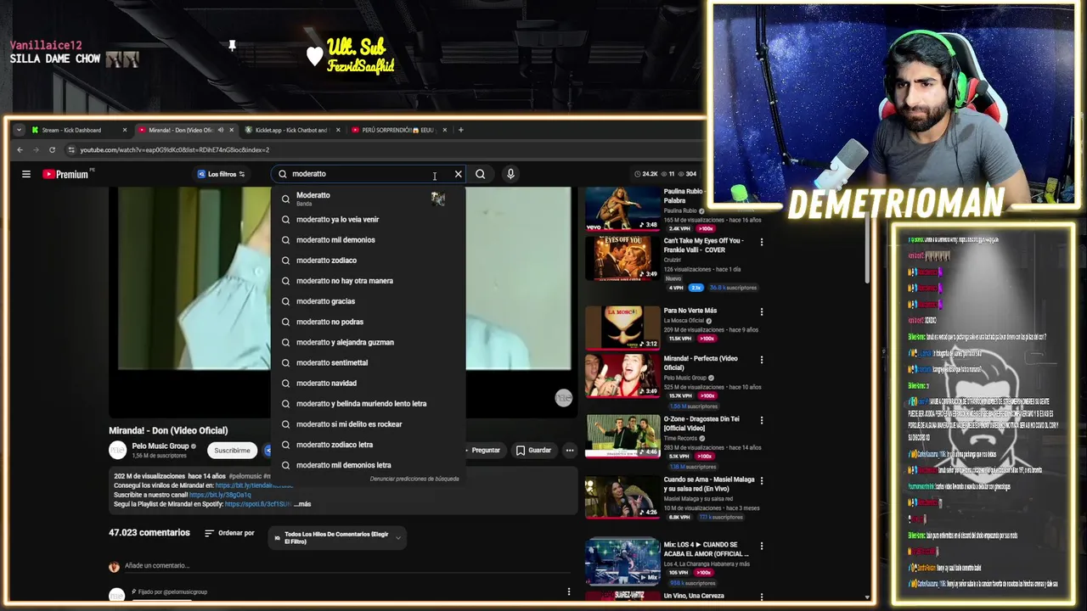
Task: Choose moderatto si mi delito es rockear
Action: (368, 423)
